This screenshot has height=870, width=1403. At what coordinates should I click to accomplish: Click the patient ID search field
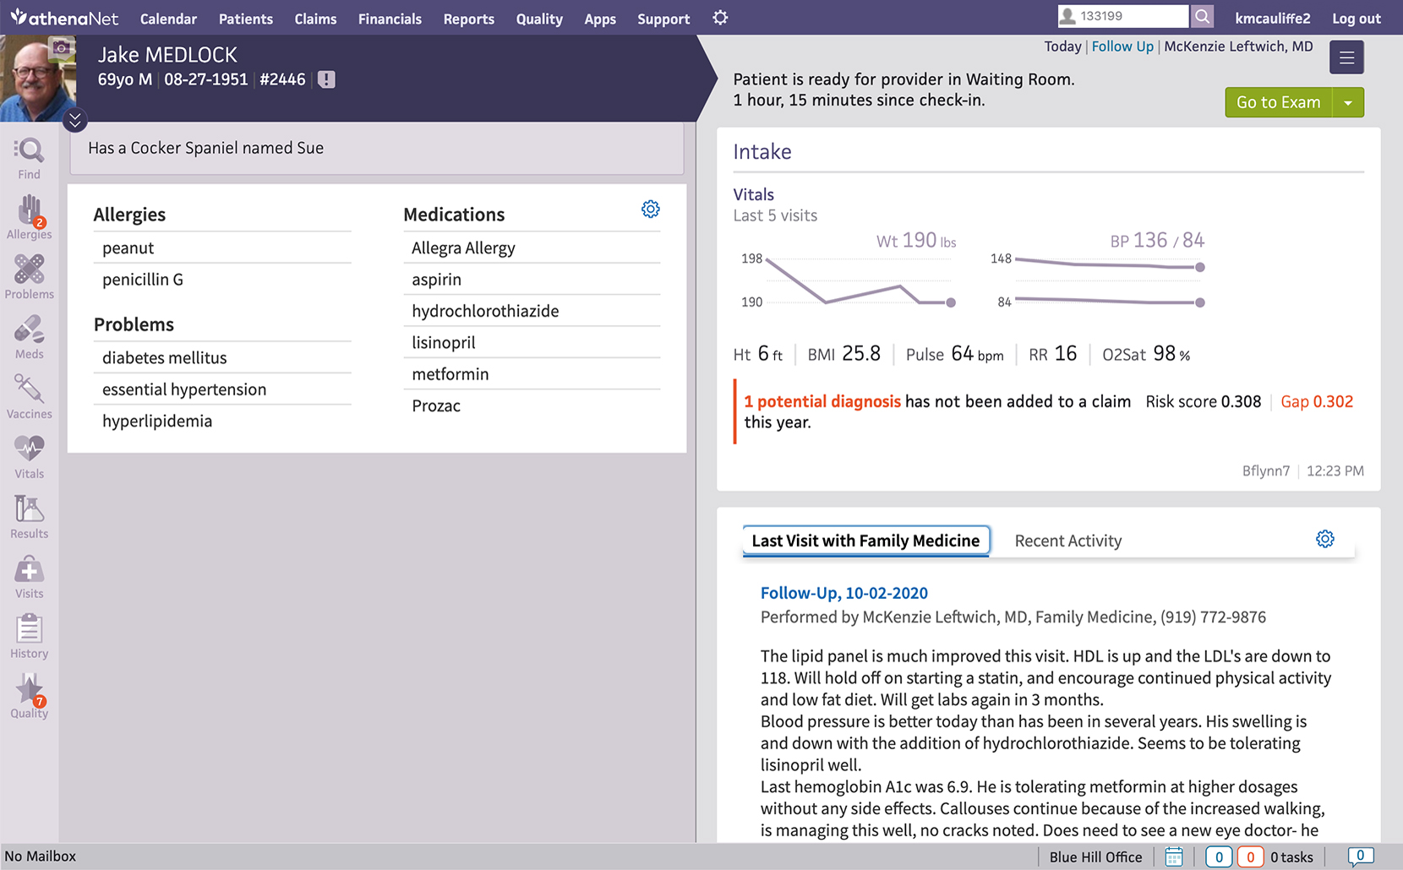pyautogui.click(x=1123, y=16)
